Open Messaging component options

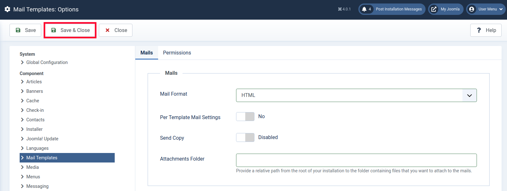tap(37, 186)
